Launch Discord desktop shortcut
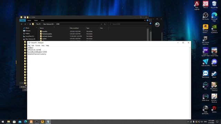This screenshot has width=221, height=124. (x=214, y=63)
